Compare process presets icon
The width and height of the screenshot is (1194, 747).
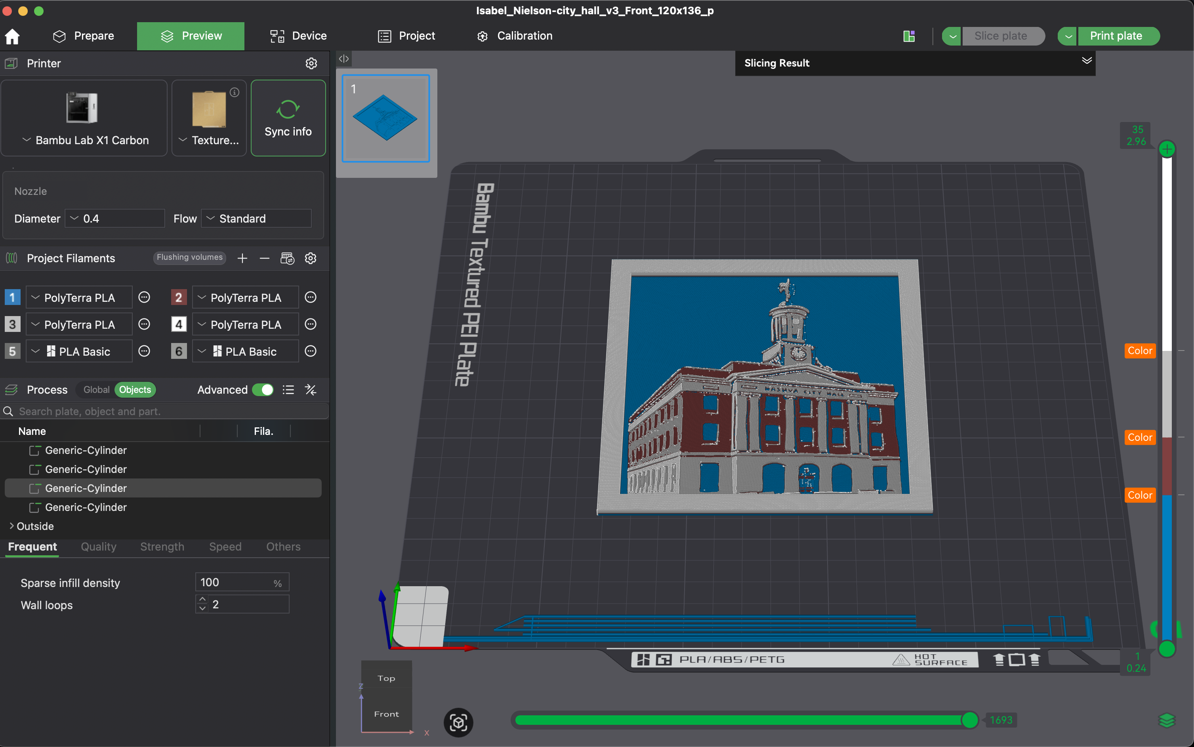tap(311, 390)
